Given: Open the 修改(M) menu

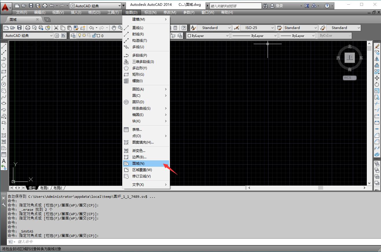Looking at the screenshot, I should (x=170, y=12).
